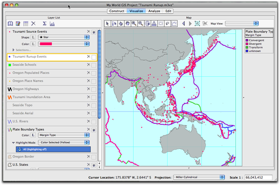Activate the zoom out magnifier tool
The image size is (280, 185).
(141, 23)
